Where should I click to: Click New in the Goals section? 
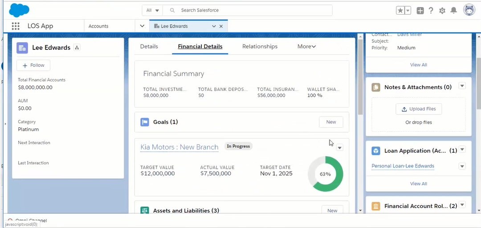click(x=331, y=122)
